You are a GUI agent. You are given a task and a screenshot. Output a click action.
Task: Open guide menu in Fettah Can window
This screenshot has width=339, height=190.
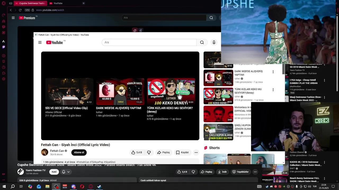pyautogui.click(x=40, y=42)
